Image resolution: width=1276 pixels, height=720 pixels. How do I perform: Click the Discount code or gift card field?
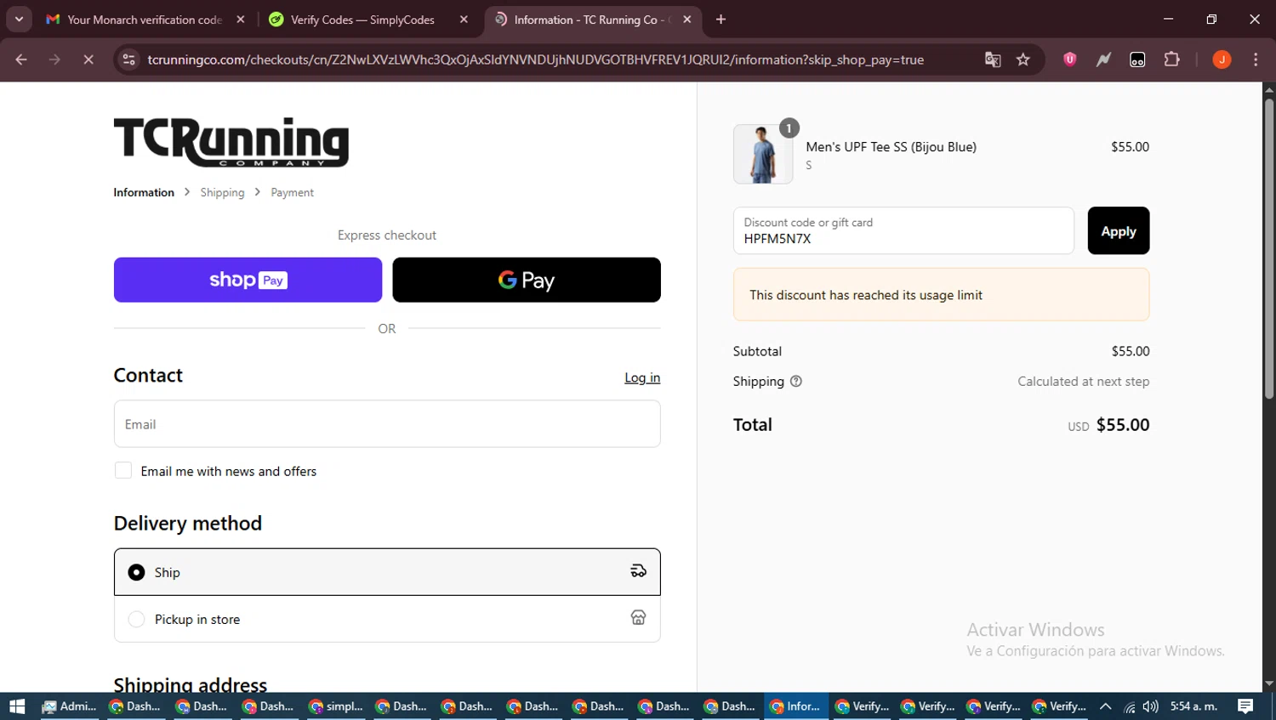(x=903, y=230)
